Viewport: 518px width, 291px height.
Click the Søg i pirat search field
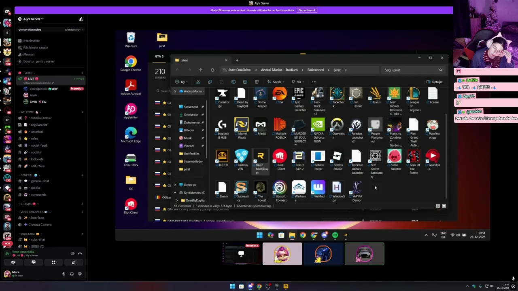pyautogui.click(x=413, y=70)
